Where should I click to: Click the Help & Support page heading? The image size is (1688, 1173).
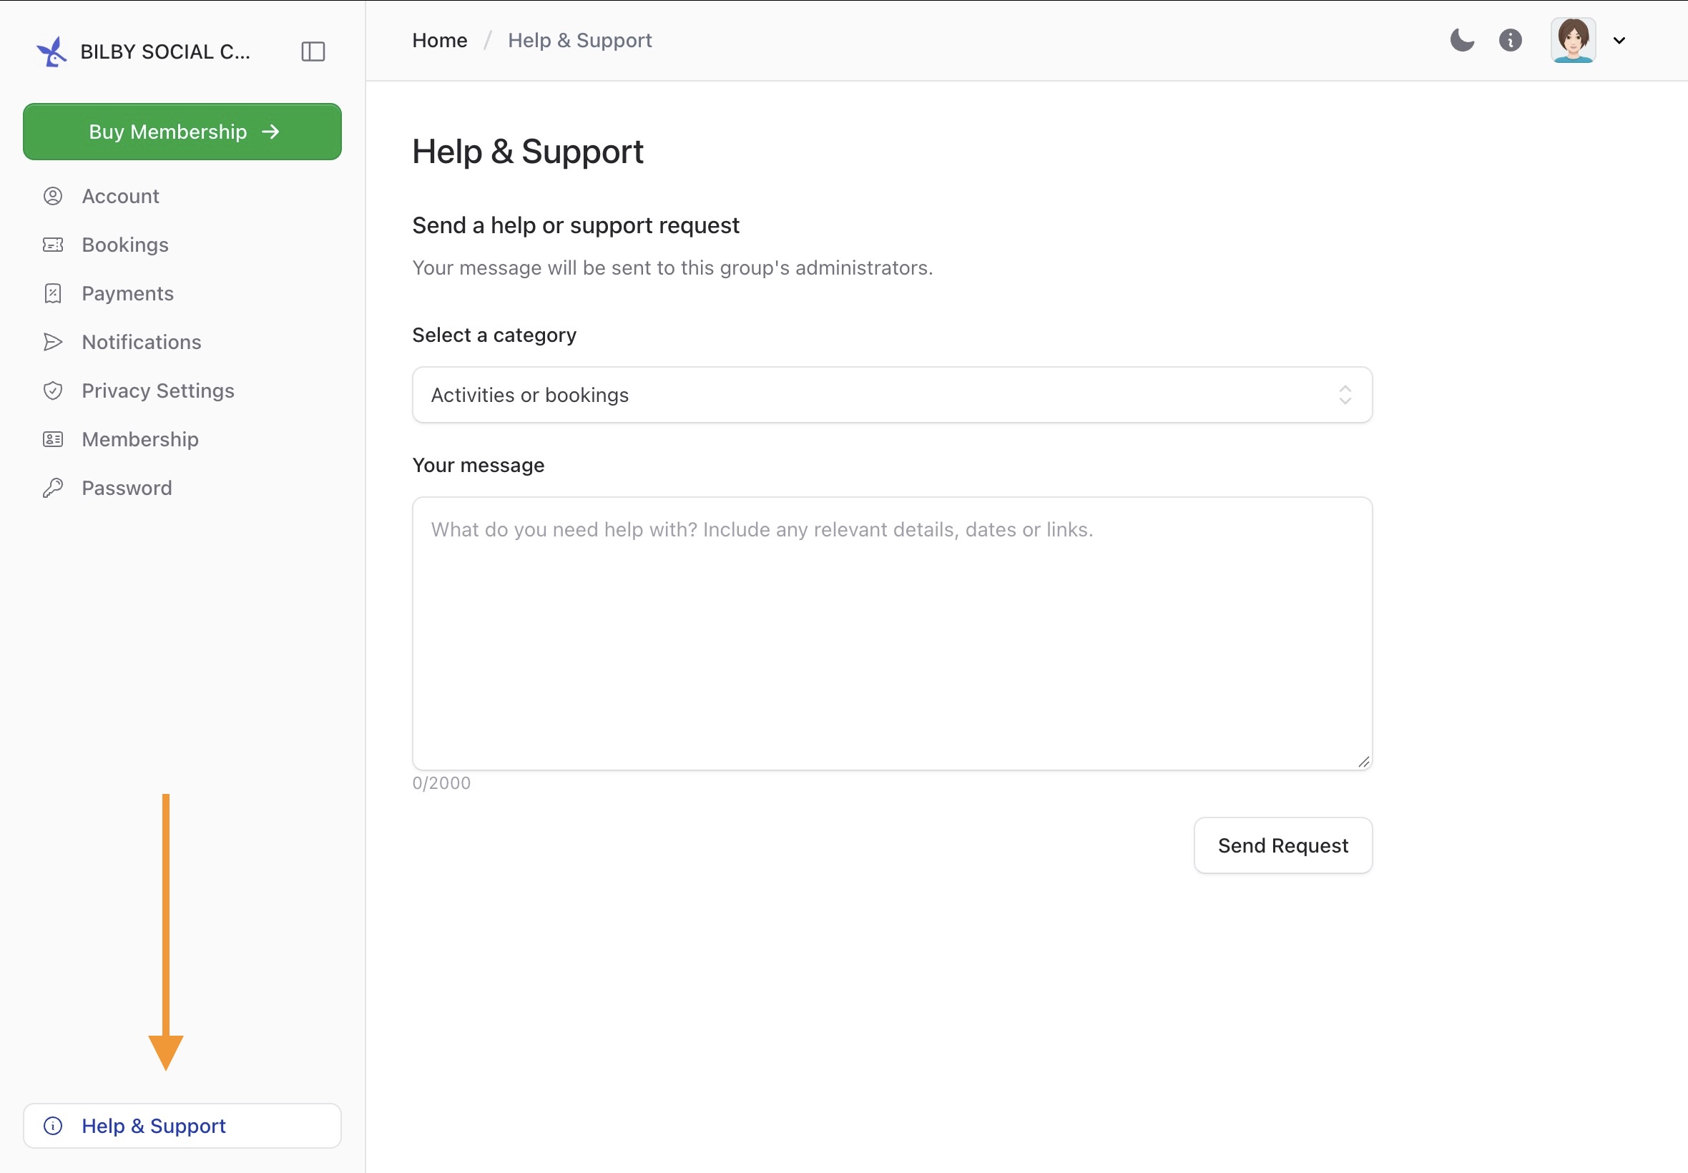(x=528, y=152)
